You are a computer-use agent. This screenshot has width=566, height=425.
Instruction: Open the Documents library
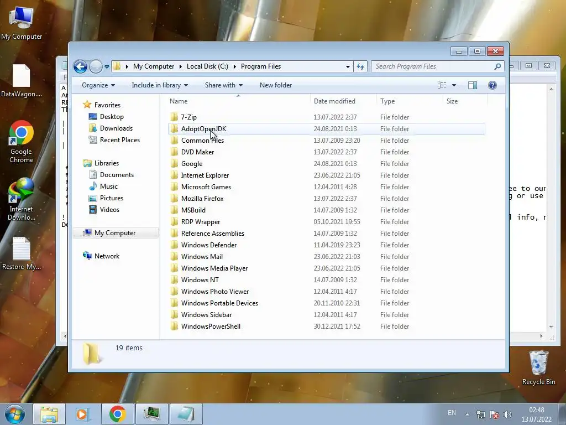(117, 174)
